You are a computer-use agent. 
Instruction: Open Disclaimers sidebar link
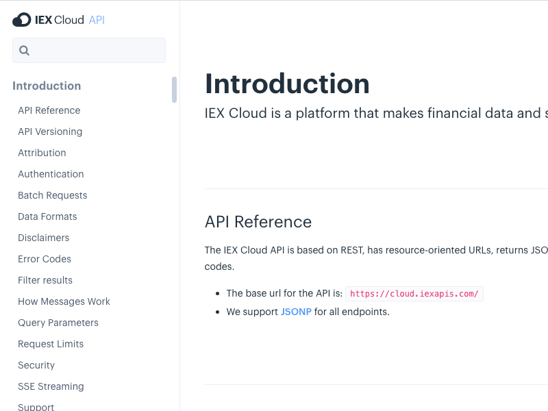tap(44, 238)
